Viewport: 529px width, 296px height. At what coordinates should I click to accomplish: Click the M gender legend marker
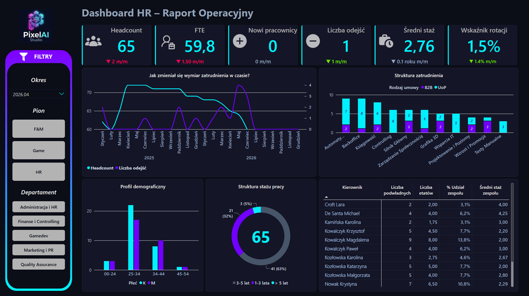(149, 283)
